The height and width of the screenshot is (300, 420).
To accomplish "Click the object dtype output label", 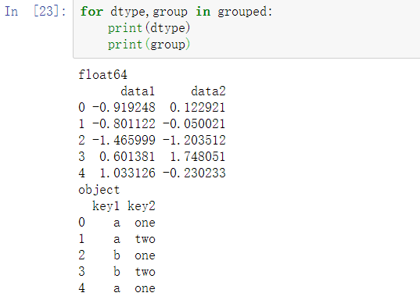I will 99,190.
